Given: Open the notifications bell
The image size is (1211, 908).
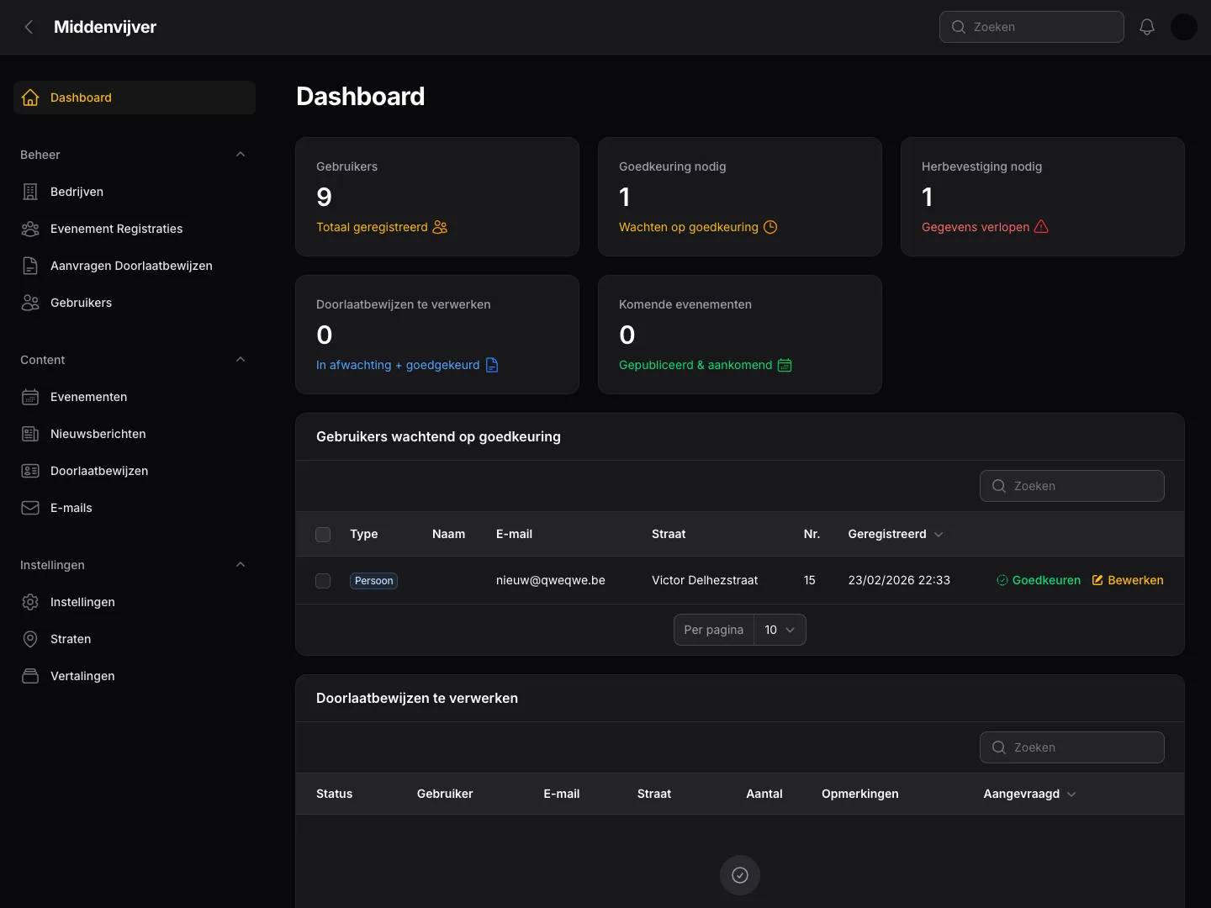Looking at the screenshot, I should (1147, 27).
